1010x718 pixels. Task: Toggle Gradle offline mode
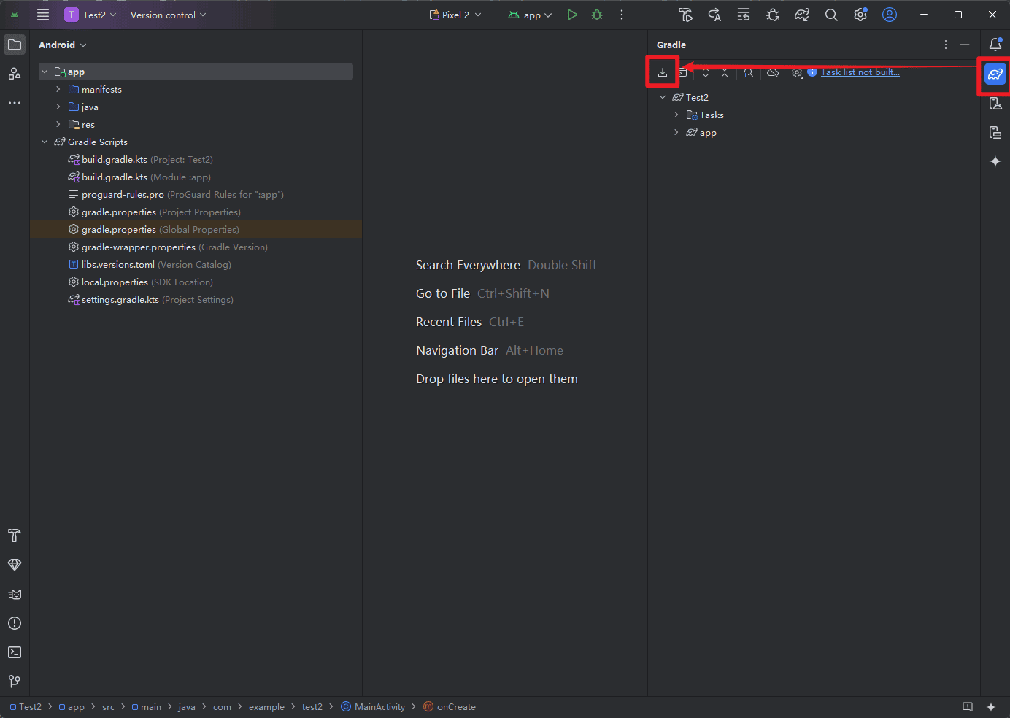click(773, 72)
